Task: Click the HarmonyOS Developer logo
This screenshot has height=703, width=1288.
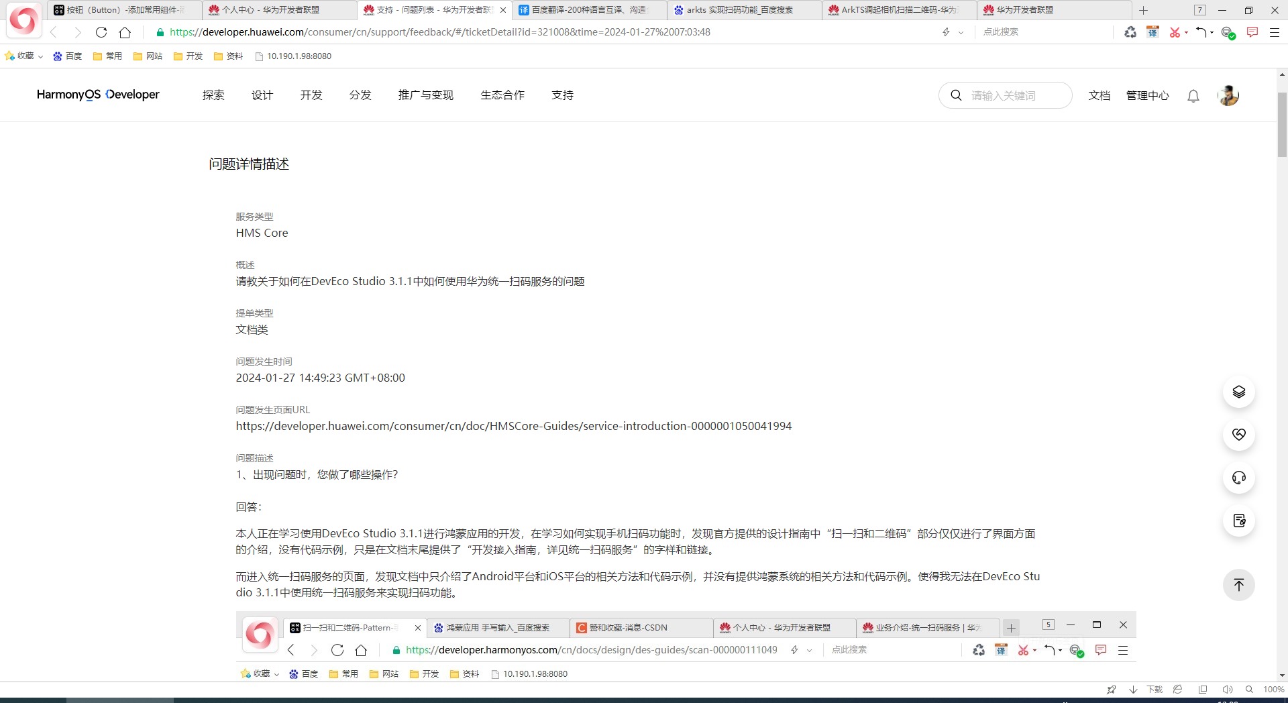Action: [x=98, y=95]
